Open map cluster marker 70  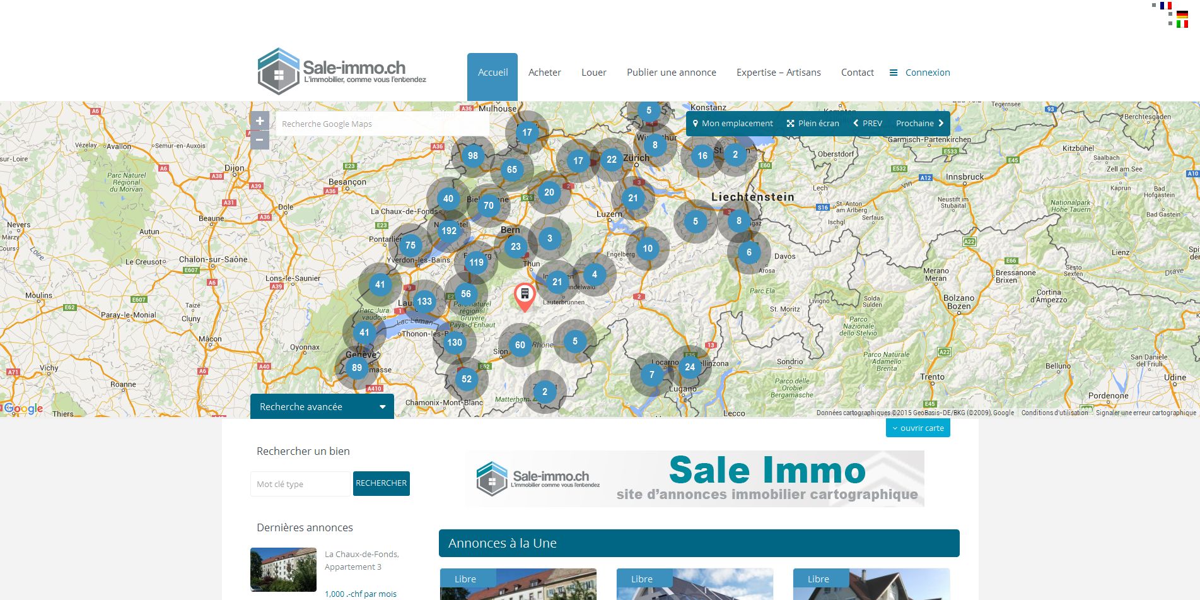489,206
